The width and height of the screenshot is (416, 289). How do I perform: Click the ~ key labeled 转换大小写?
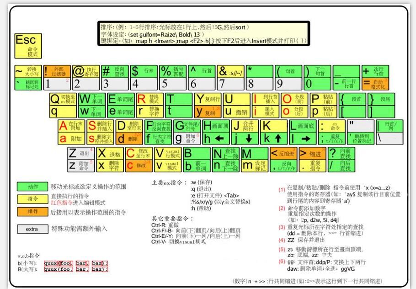pyautogui.click(x=28, y=71)
